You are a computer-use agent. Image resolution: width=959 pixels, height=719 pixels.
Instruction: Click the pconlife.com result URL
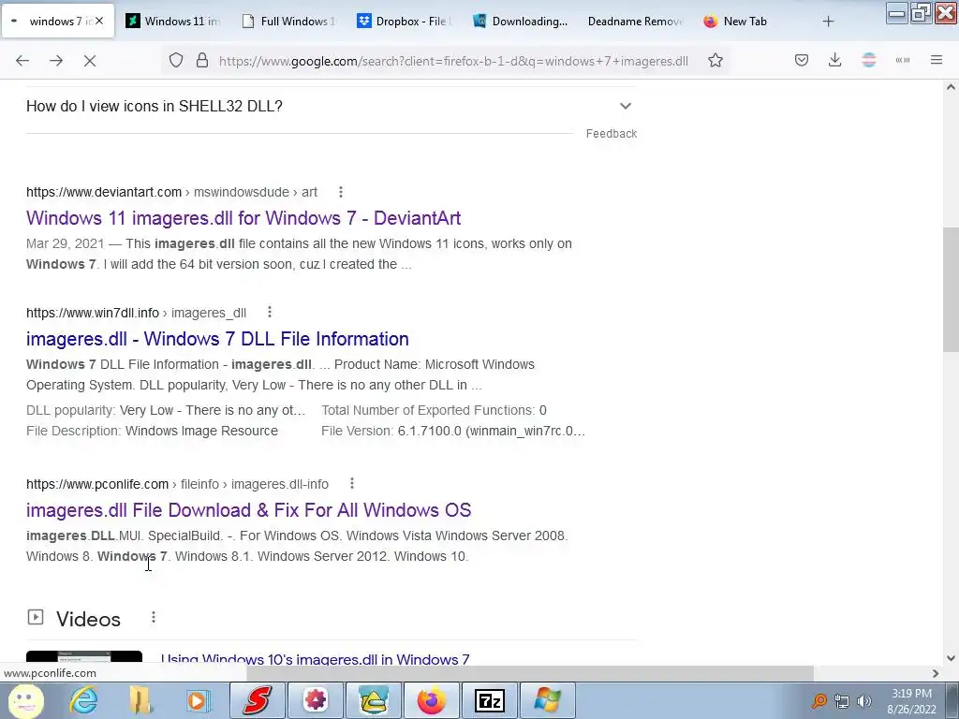click(177, 484)
